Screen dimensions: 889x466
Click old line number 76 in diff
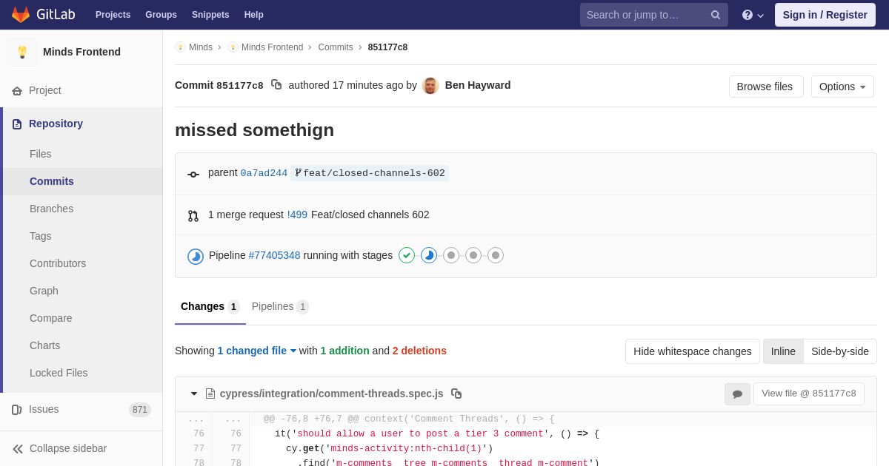tap(199, 434)
